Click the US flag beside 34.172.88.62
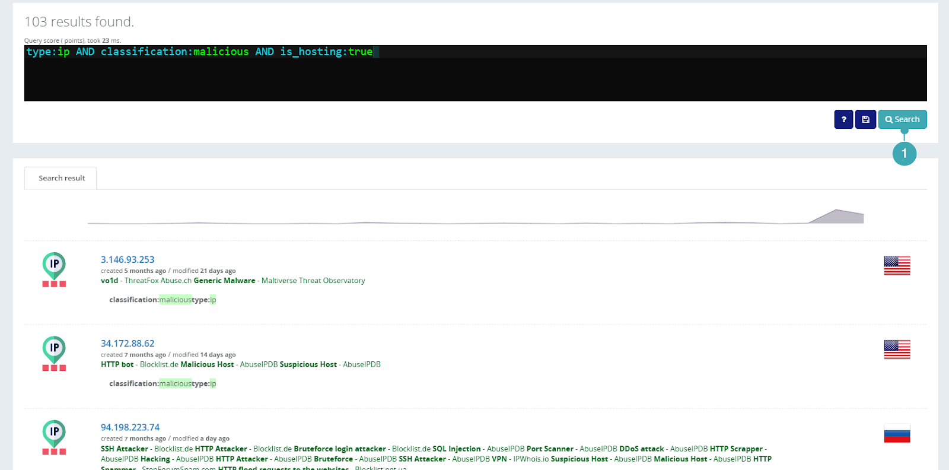The image size is (949, 470). pyautogui.click(x=897, y=349)
